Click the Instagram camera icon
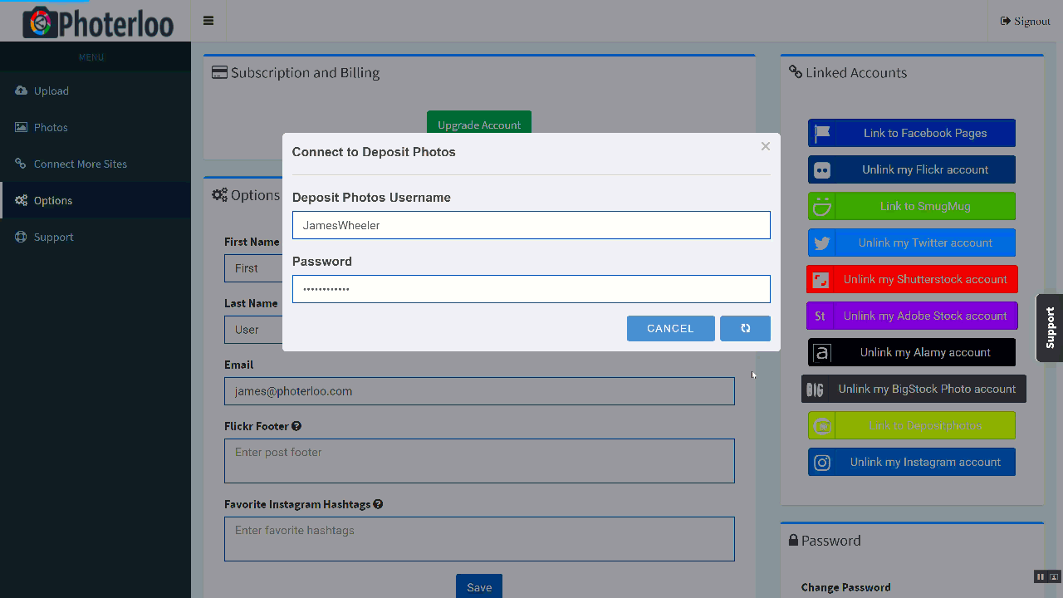This screenshot has width=1063, height=598. pos(822,463)
